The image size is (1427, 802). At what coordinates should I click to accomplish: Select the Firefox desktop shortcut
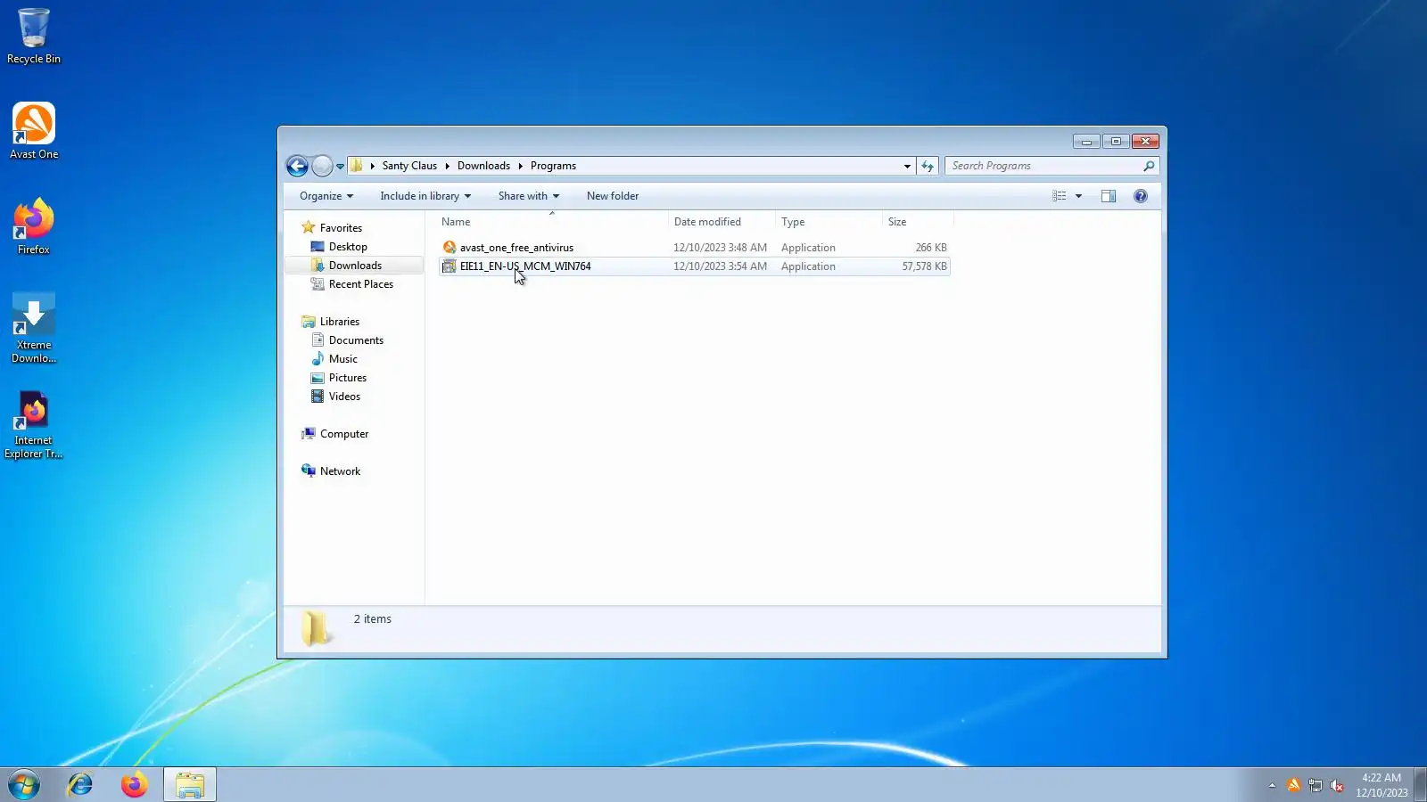pos(34,226)
